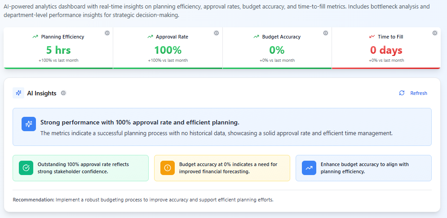This screenshot has height=218, width=447.
Task: Click the Recommendation text line
Action: [x=143, y=200]
